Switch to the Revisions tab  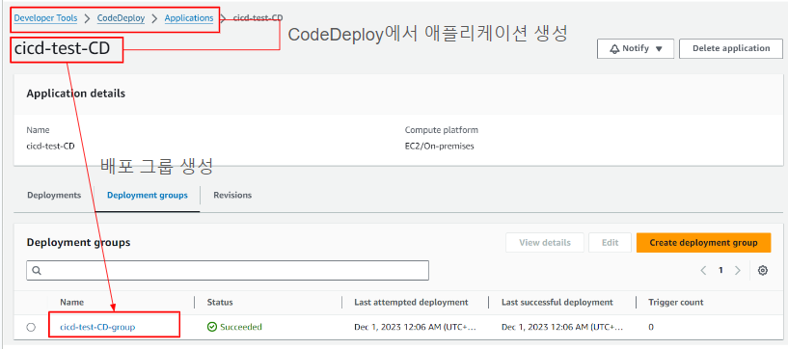point(232,195)
